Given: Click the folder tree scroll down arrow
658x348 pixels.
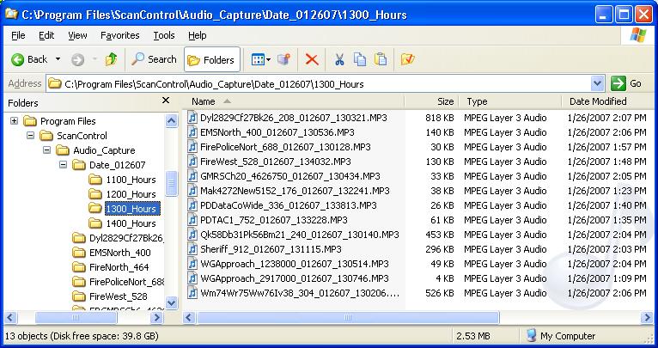Looking at the screenshot, I should point(171,302).
